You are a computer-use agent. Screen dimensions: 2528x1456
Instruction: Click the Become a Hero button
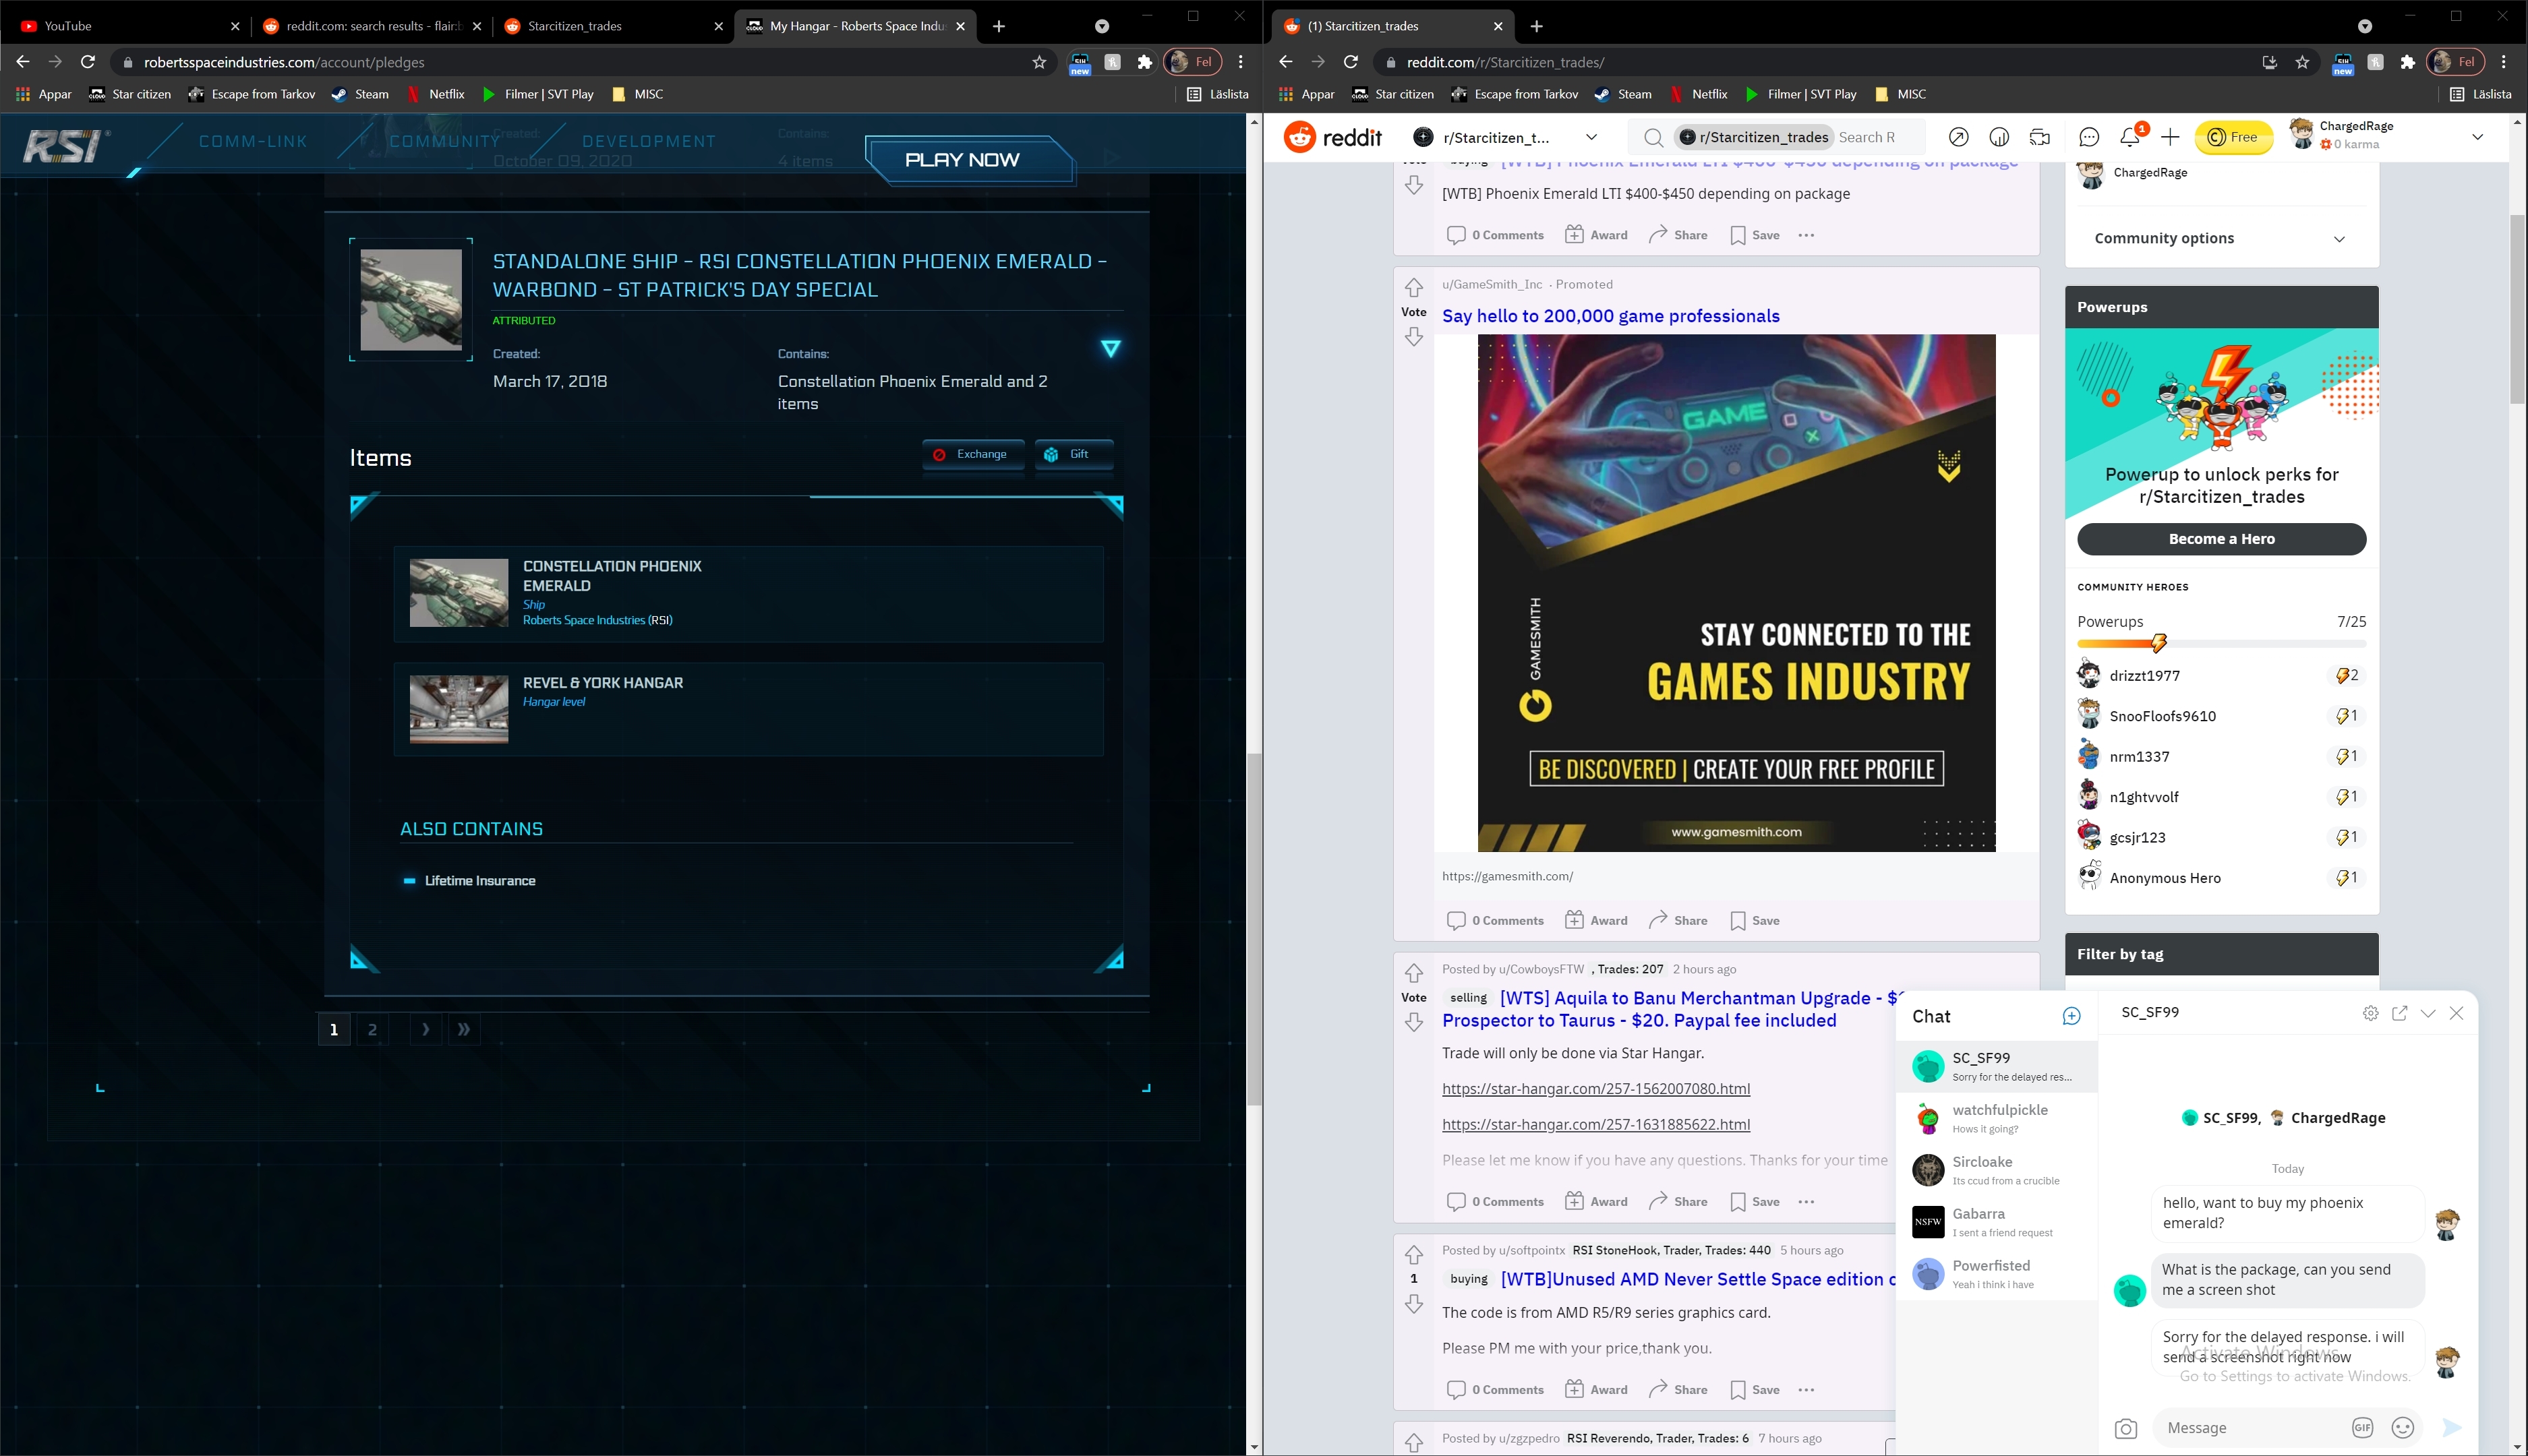click(2221, 539)
